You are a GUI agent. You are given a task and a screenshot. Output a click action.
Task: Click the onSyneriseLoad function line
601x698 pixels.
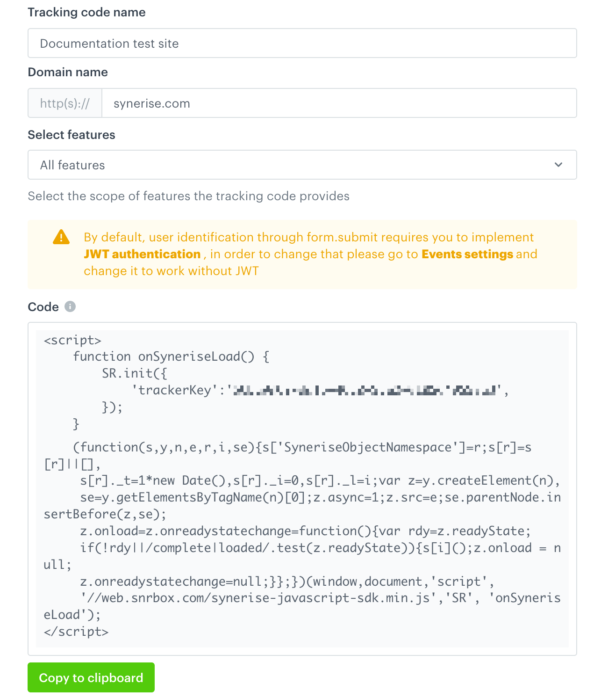pos(171,356)
